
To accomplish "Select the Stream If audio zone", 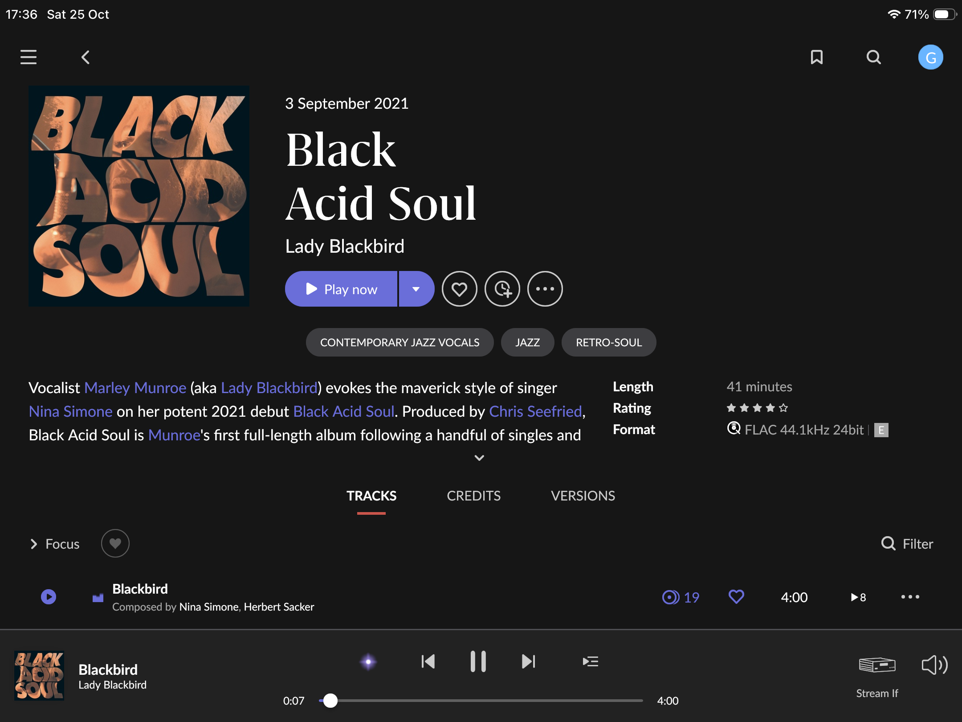I will click(x=877, y=677).
